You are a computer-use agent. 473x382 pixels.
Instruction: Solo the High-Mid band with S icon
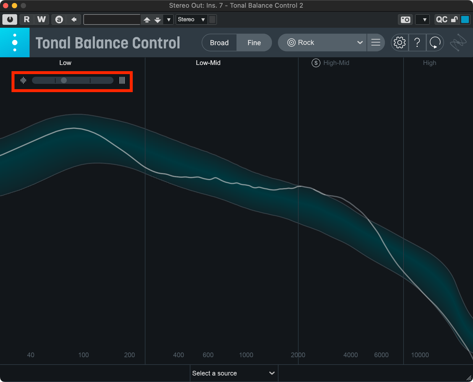(316, 63)
